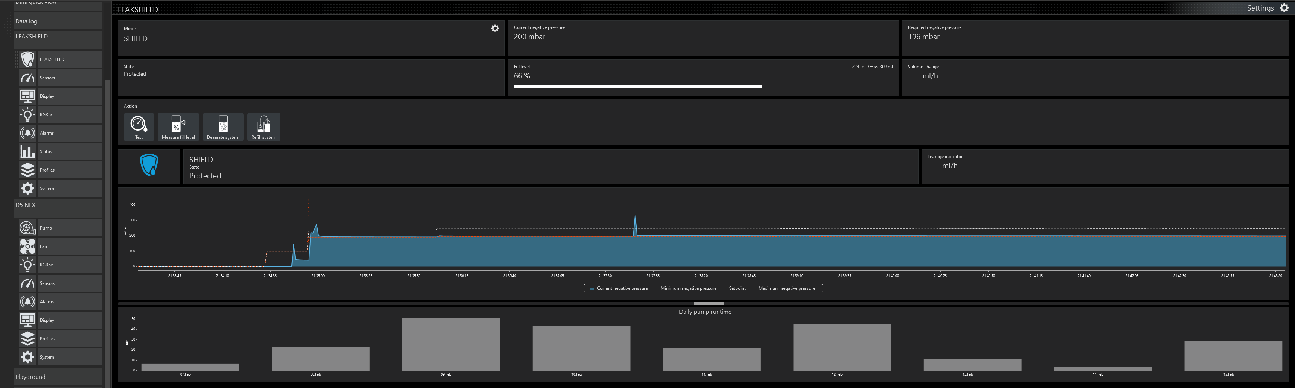Click the 09.Feb bar in pump runtime chart
1295x388 pixels.
tap(451, 344)
